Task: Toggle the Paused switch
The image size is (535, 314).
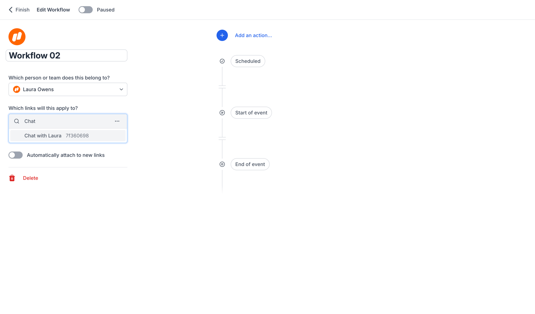Action: coord(86,9)
